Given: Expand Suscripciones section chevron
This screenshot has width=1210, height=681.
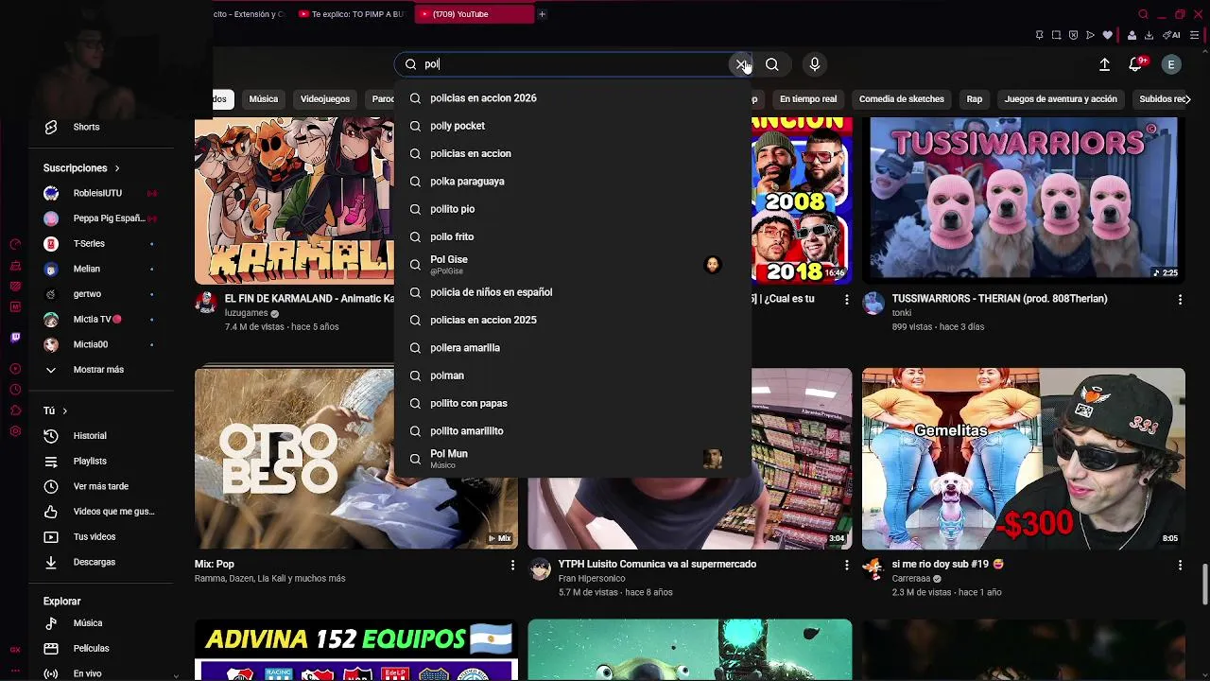Looking at the screenshot, I should (x=117, y=168).
